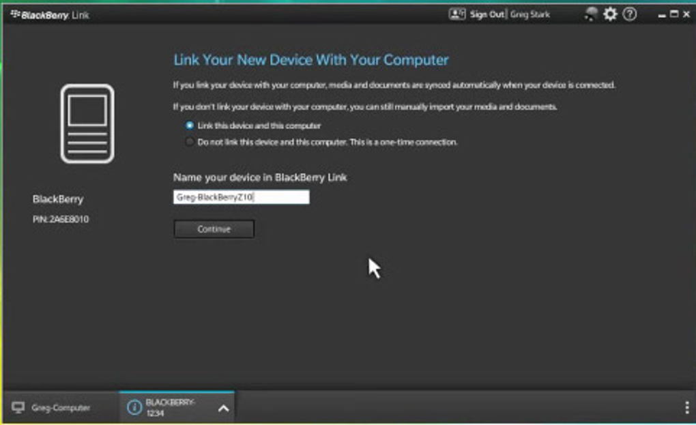Click the 'Link Your New Device With Your Computer' heading
The image size is (696, 425).
[310, 60]
